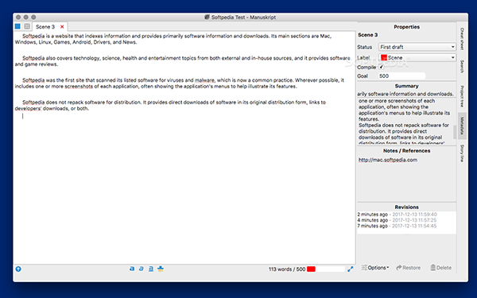Toggle the Compile checkbox
Viewport: 477px width, 298px height.
tap(381, 67)
